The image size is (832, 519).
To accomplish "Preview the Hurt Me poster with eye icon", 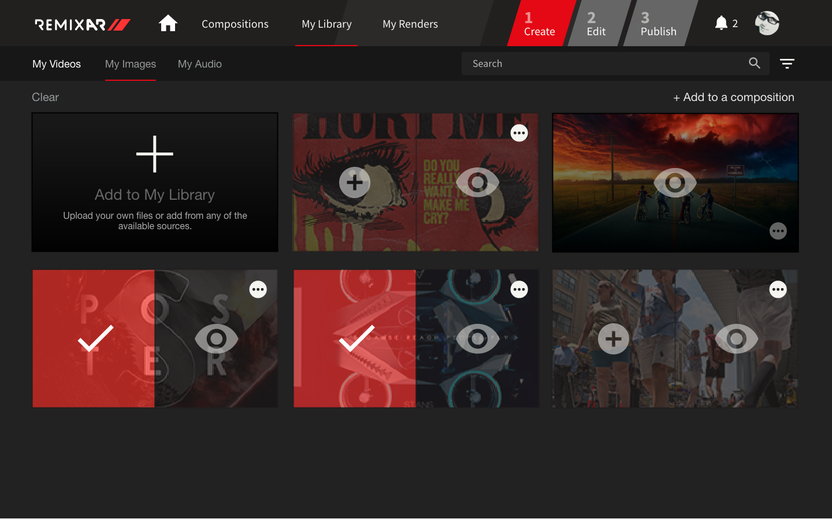I will [478, 182].
